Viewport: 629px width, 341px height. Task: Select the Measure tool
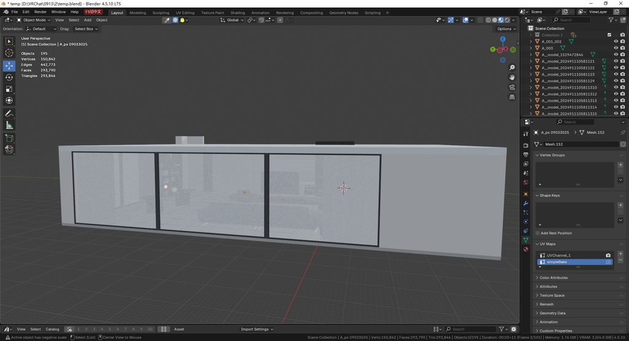9,125
